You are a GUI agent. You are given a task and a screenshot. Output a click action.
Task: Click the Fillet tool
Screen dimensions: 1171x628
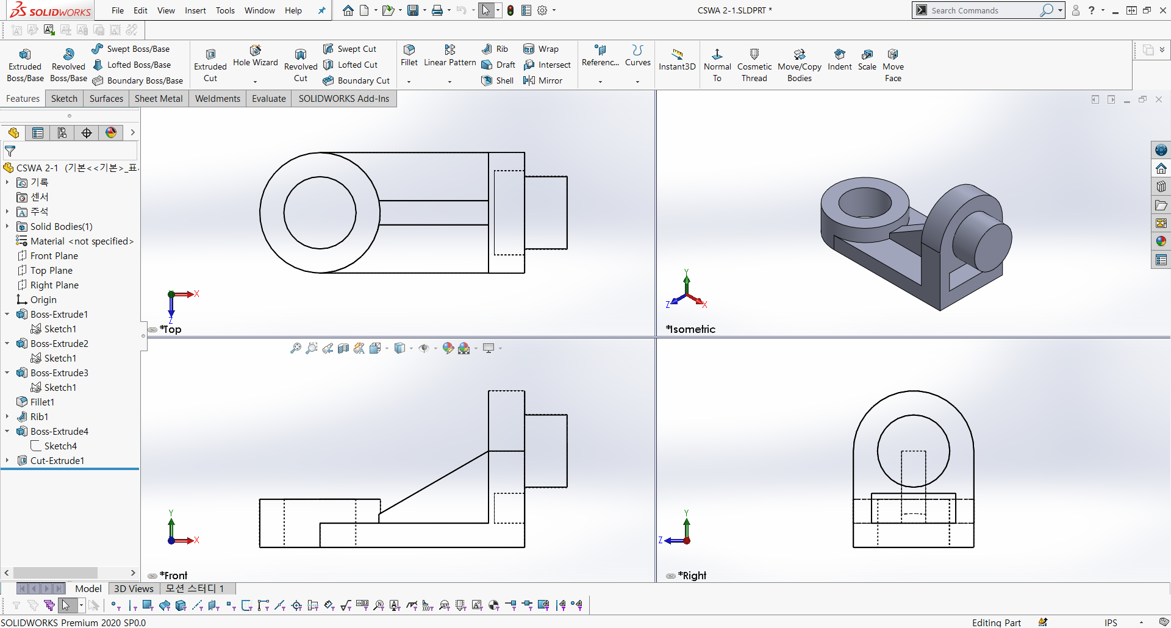coord(409,55)
